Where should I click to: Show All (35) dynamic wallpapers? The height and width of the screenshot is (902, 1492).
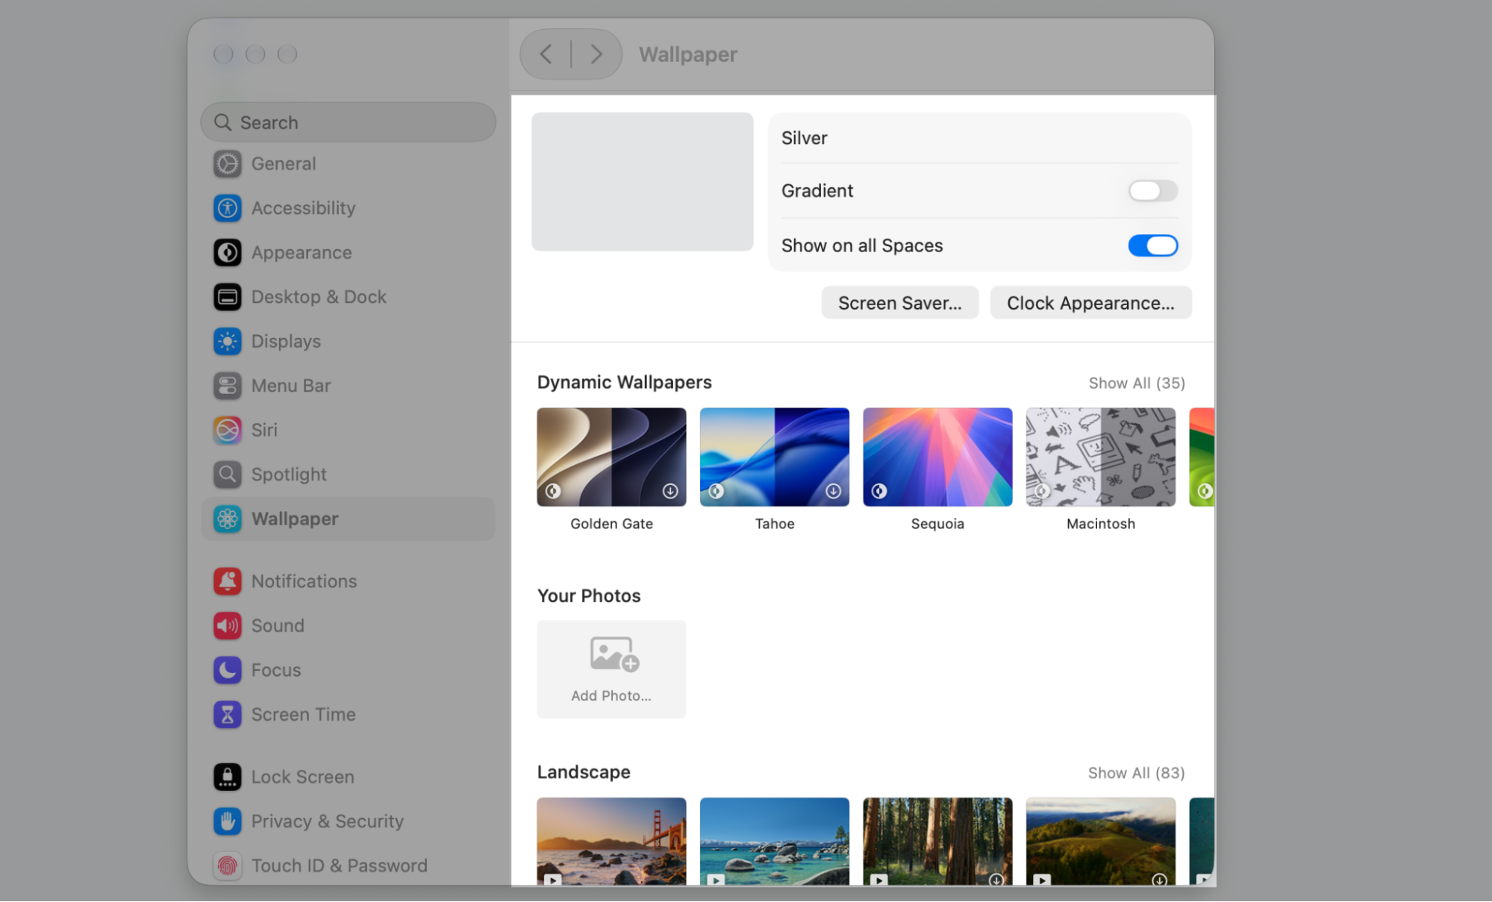pos(1136,383)
